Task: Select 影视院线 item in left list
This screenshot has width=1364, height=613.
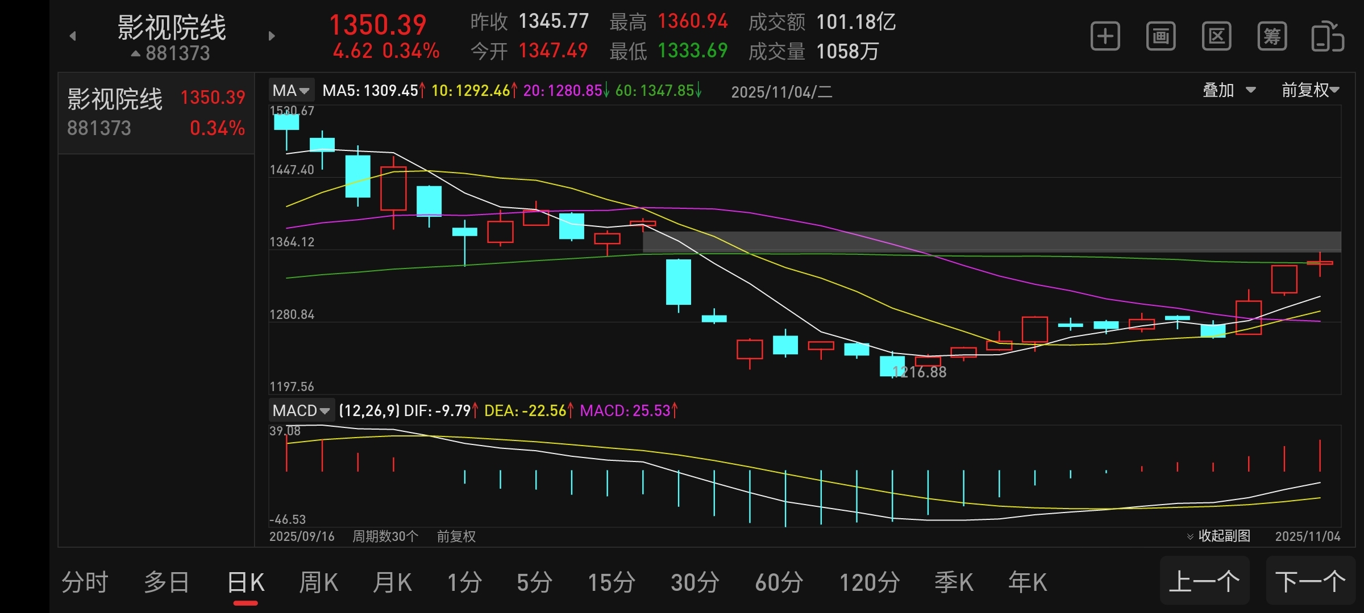Action: (156, 112)
